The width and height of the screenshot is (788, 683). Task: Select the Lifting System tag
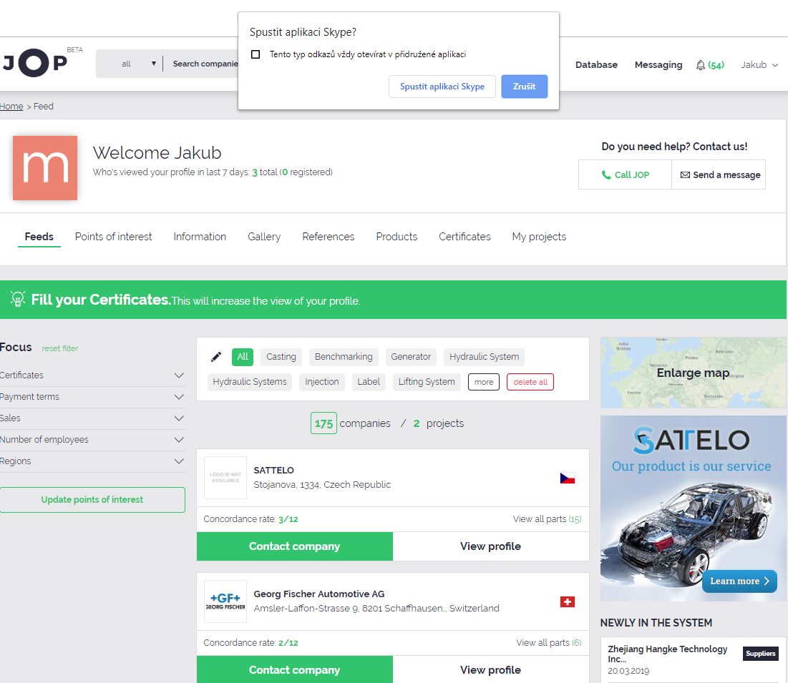click(426, 382)
